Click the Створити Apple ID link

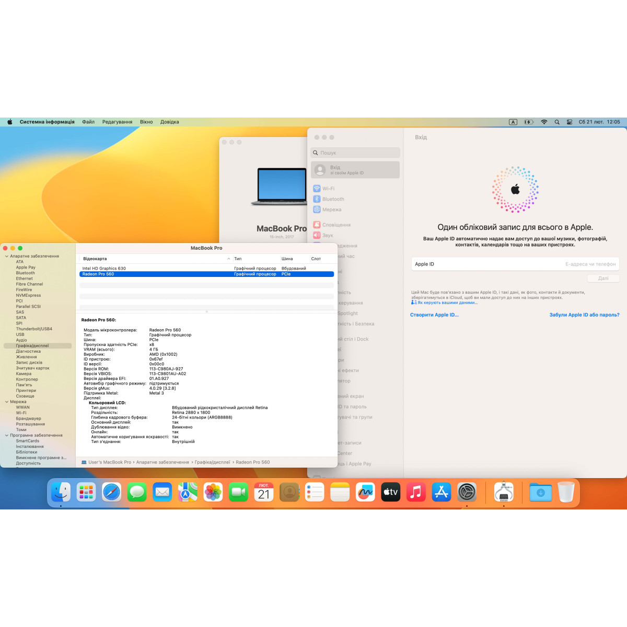pos(434,315)
